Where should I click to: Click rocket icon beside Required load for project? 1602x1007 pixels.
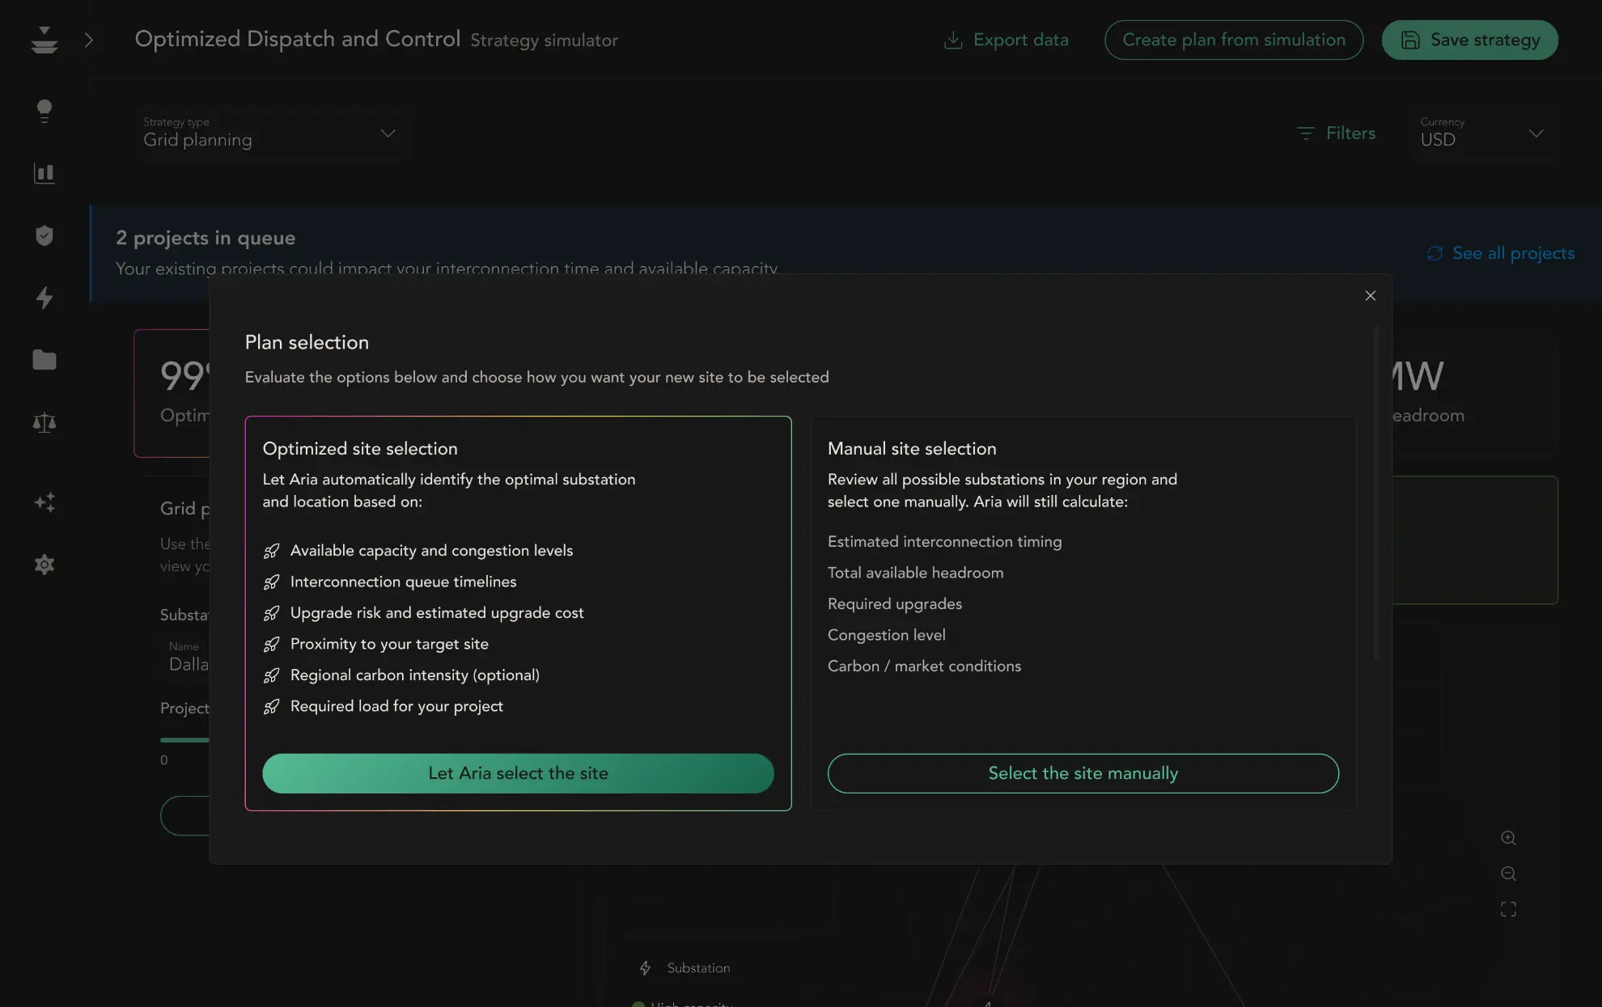272,707
